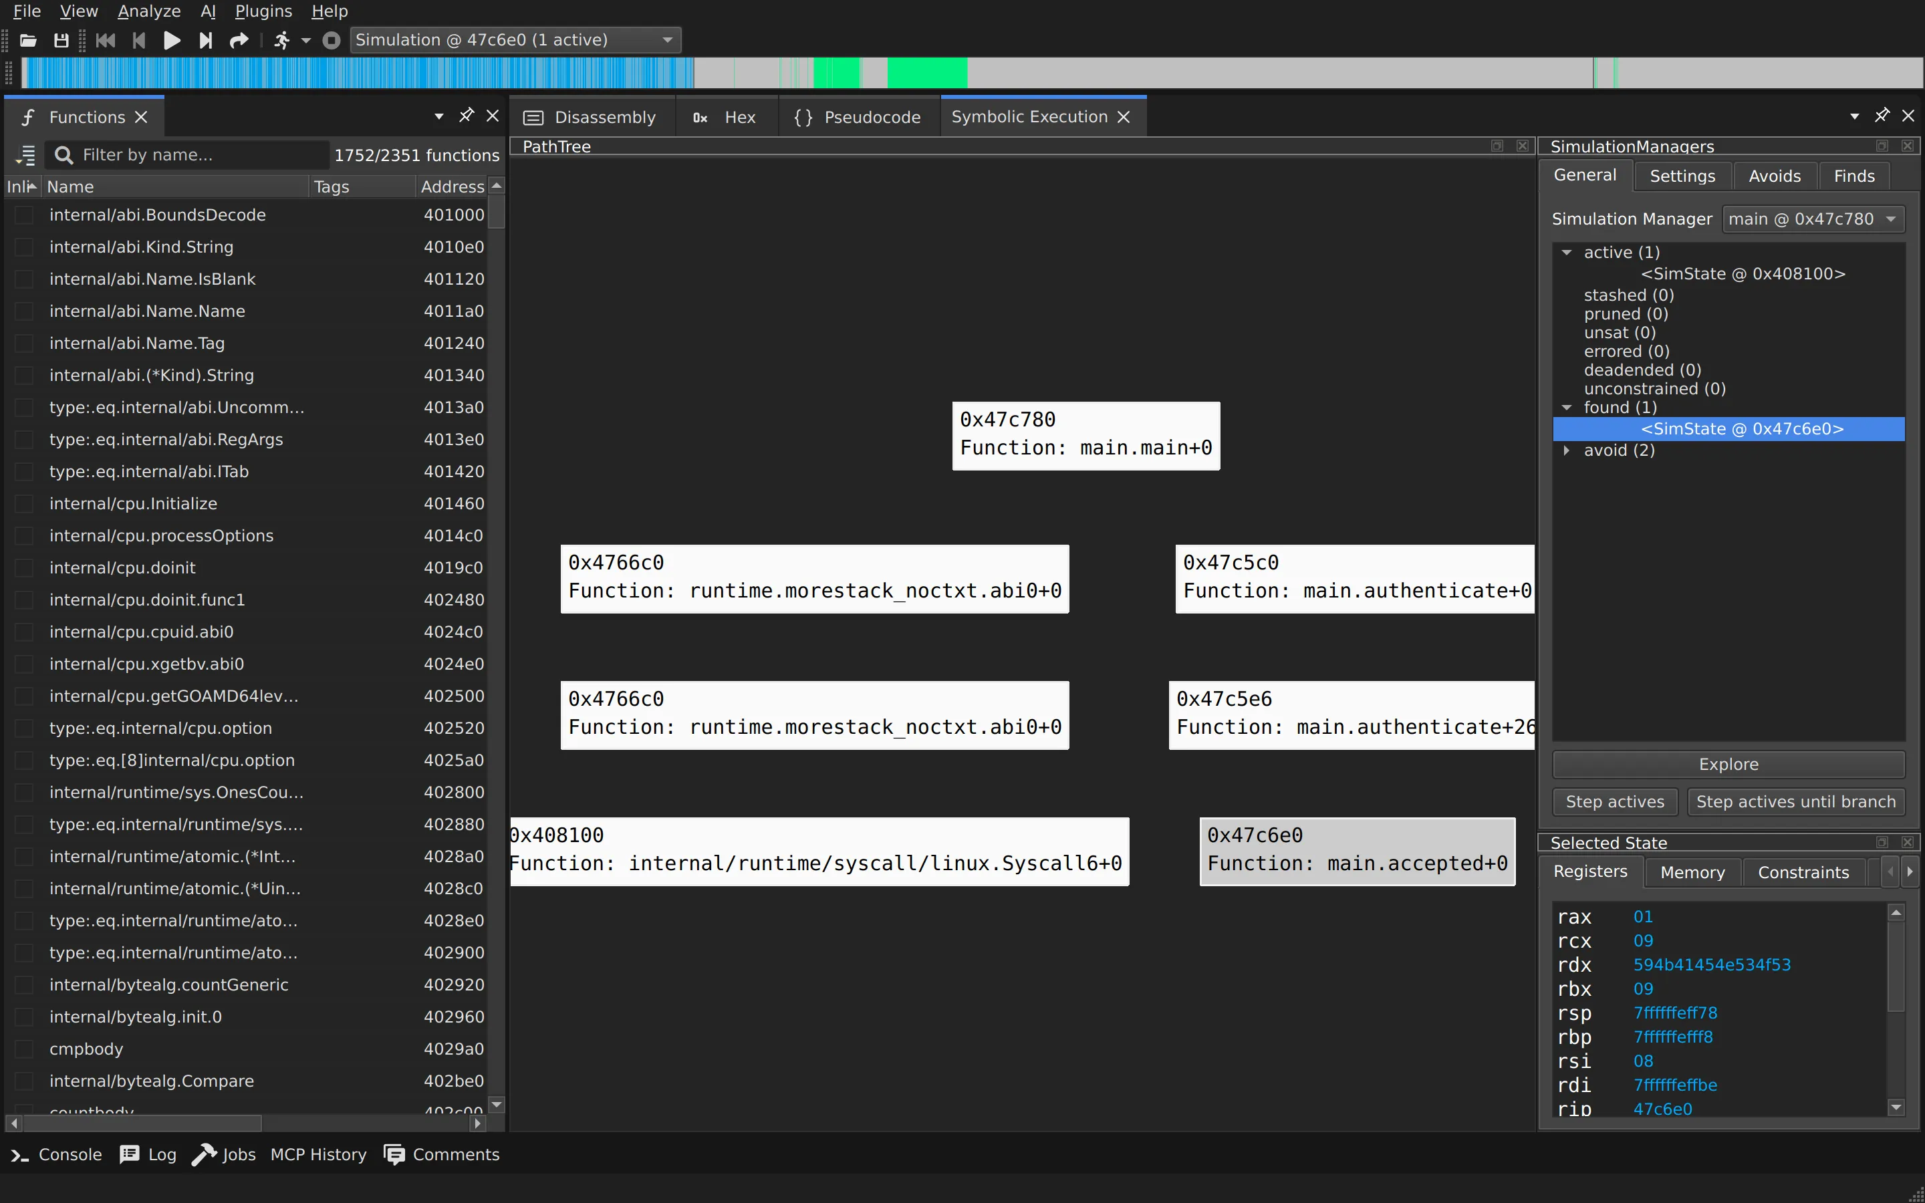Screen dimensions: 1925x1203
Task: Show next Selected State tabs arrow
Action: click(x=1910, y=872)
